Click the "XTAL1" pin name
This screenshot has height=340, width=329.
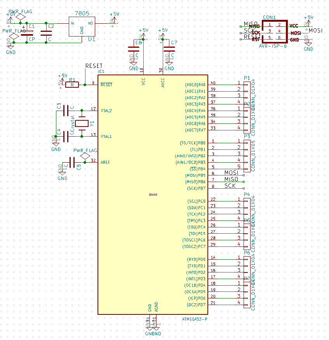click(106, 137)
